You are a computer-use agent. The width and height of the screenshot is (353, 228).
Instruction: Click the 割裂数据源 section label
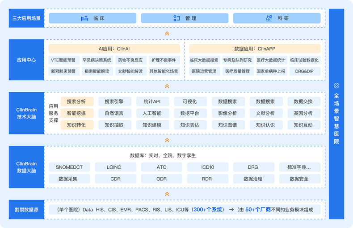[x=26, y=210]
